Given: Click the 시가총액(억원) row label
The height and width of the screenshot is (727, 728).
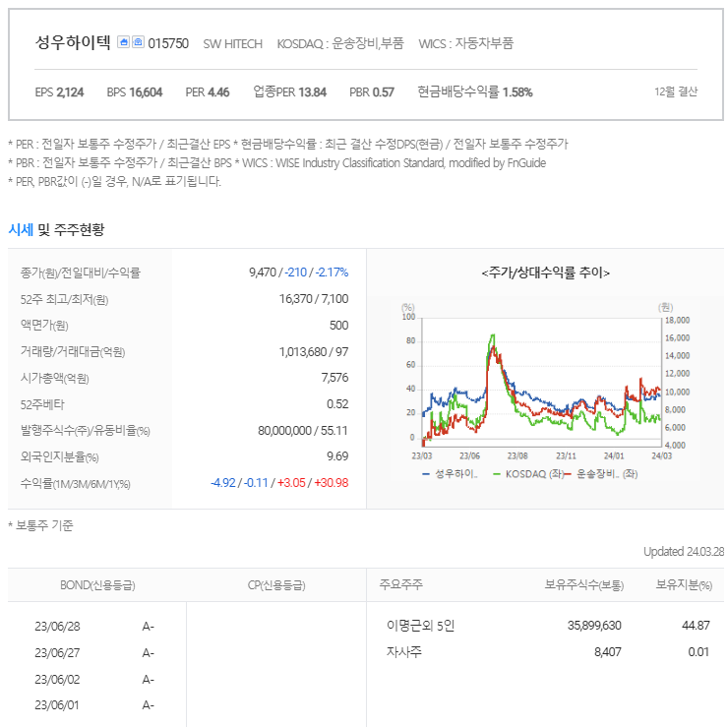Looking at the screenshot, I should 55,378.
